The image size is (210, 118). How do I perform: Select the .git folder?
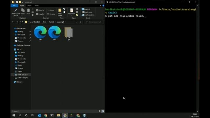pyautogui.click(x=69, y=33)
